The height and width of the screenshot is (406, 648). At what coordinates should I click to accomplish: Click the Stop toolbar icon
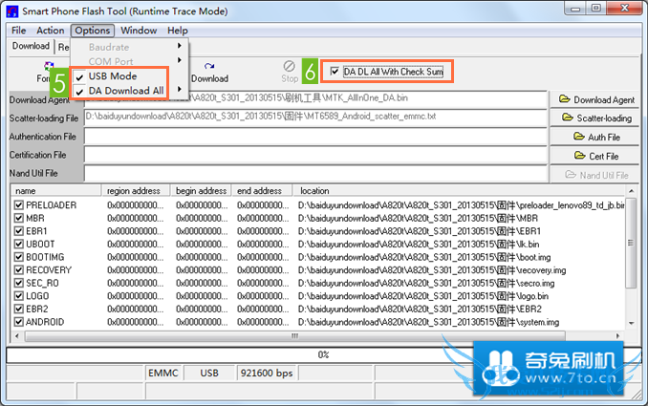click(290, 71)
